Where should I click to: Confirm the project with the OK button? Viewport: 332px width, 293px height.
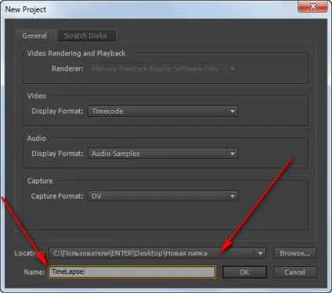(x=244, y=272)
